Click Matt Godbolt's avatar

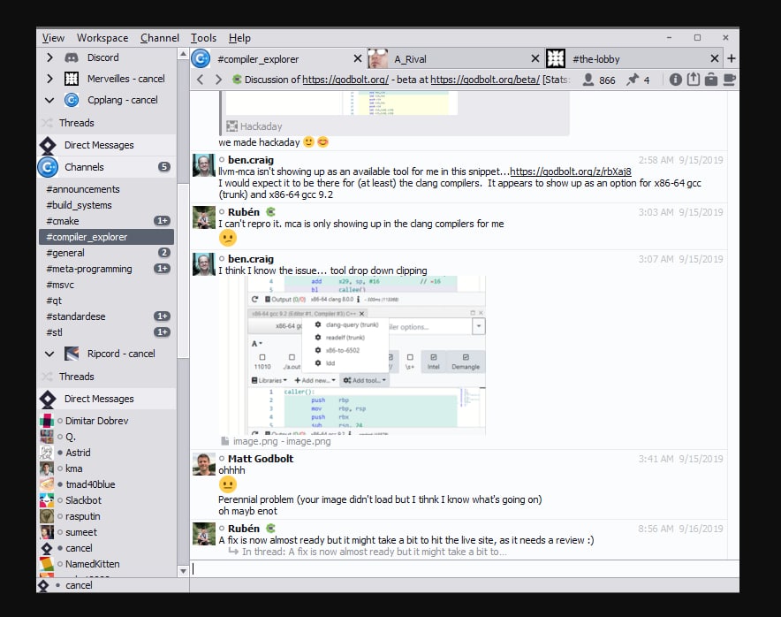click(204, 464)
